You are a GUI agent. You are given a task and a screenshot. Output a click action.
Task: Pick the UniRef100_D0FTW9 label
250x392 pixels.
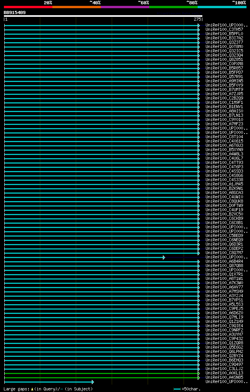point(224,205)
